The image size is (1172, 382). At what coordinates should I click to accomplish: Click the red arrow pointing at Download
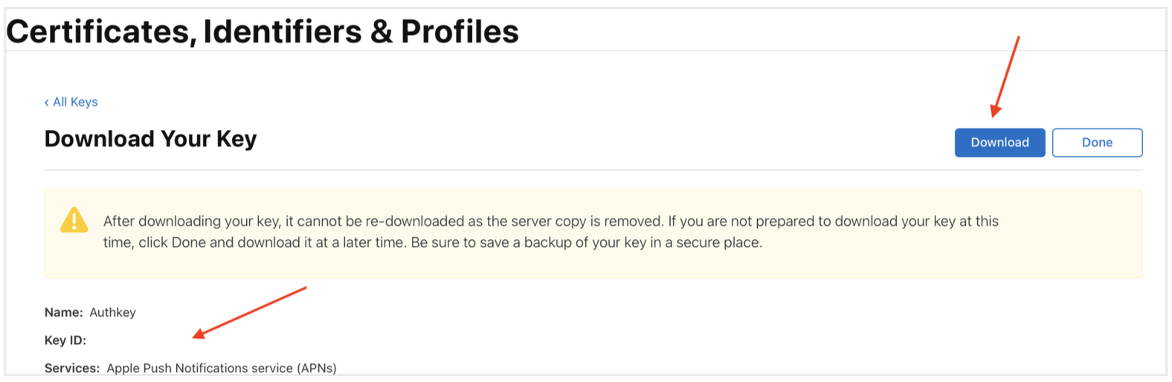[1006, 76]
